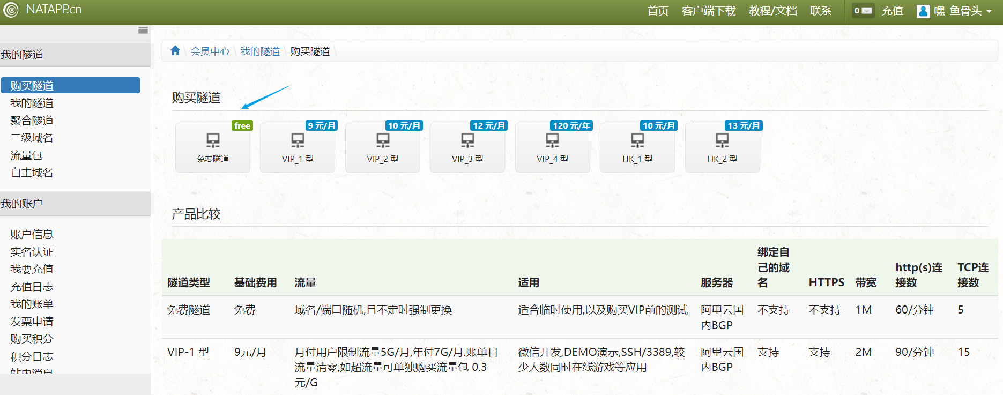Click the 9 元/月 price badge
The height and width of the screenshot is (395, 1003).
point(322,125)
